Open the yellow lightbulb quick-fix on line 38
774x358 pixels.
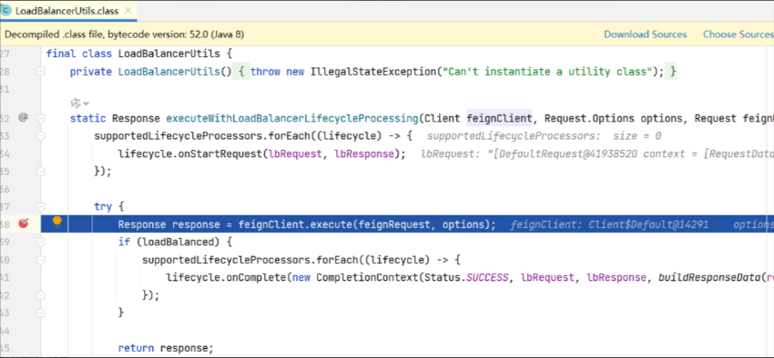(x=56, y=221)
